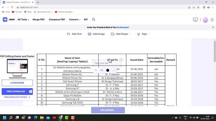Screen dimensions: 216x121
Task: Click the FREE DOWNLOAD button
Action: coord(17,91)
